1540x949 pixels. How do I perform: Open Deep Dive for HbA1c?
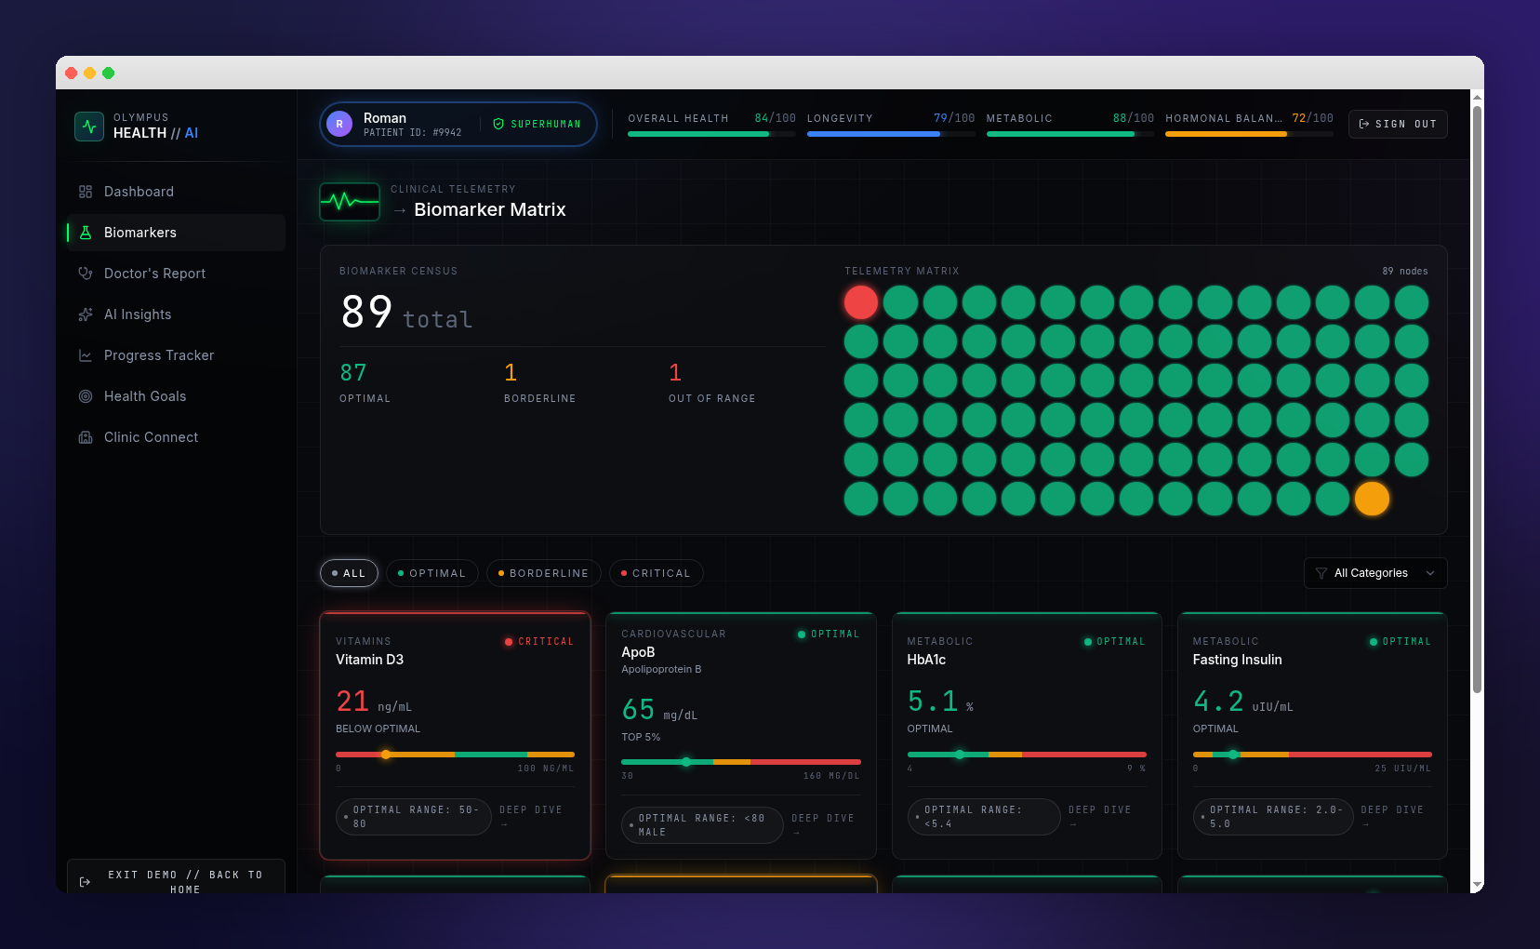[x=1100, y=817]
